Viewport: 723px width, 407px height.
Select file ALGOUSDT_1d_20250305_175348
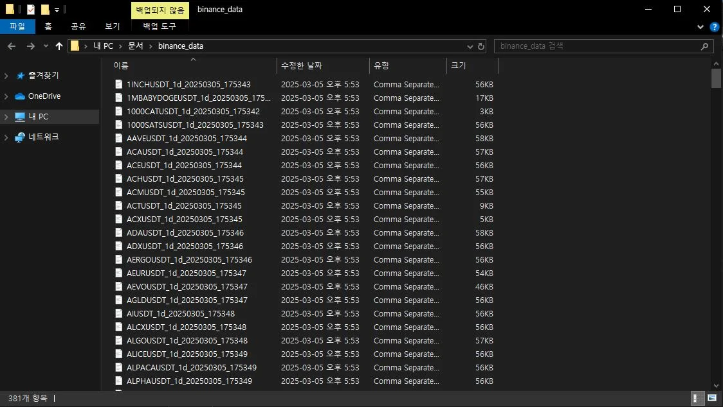coord(187,341)
